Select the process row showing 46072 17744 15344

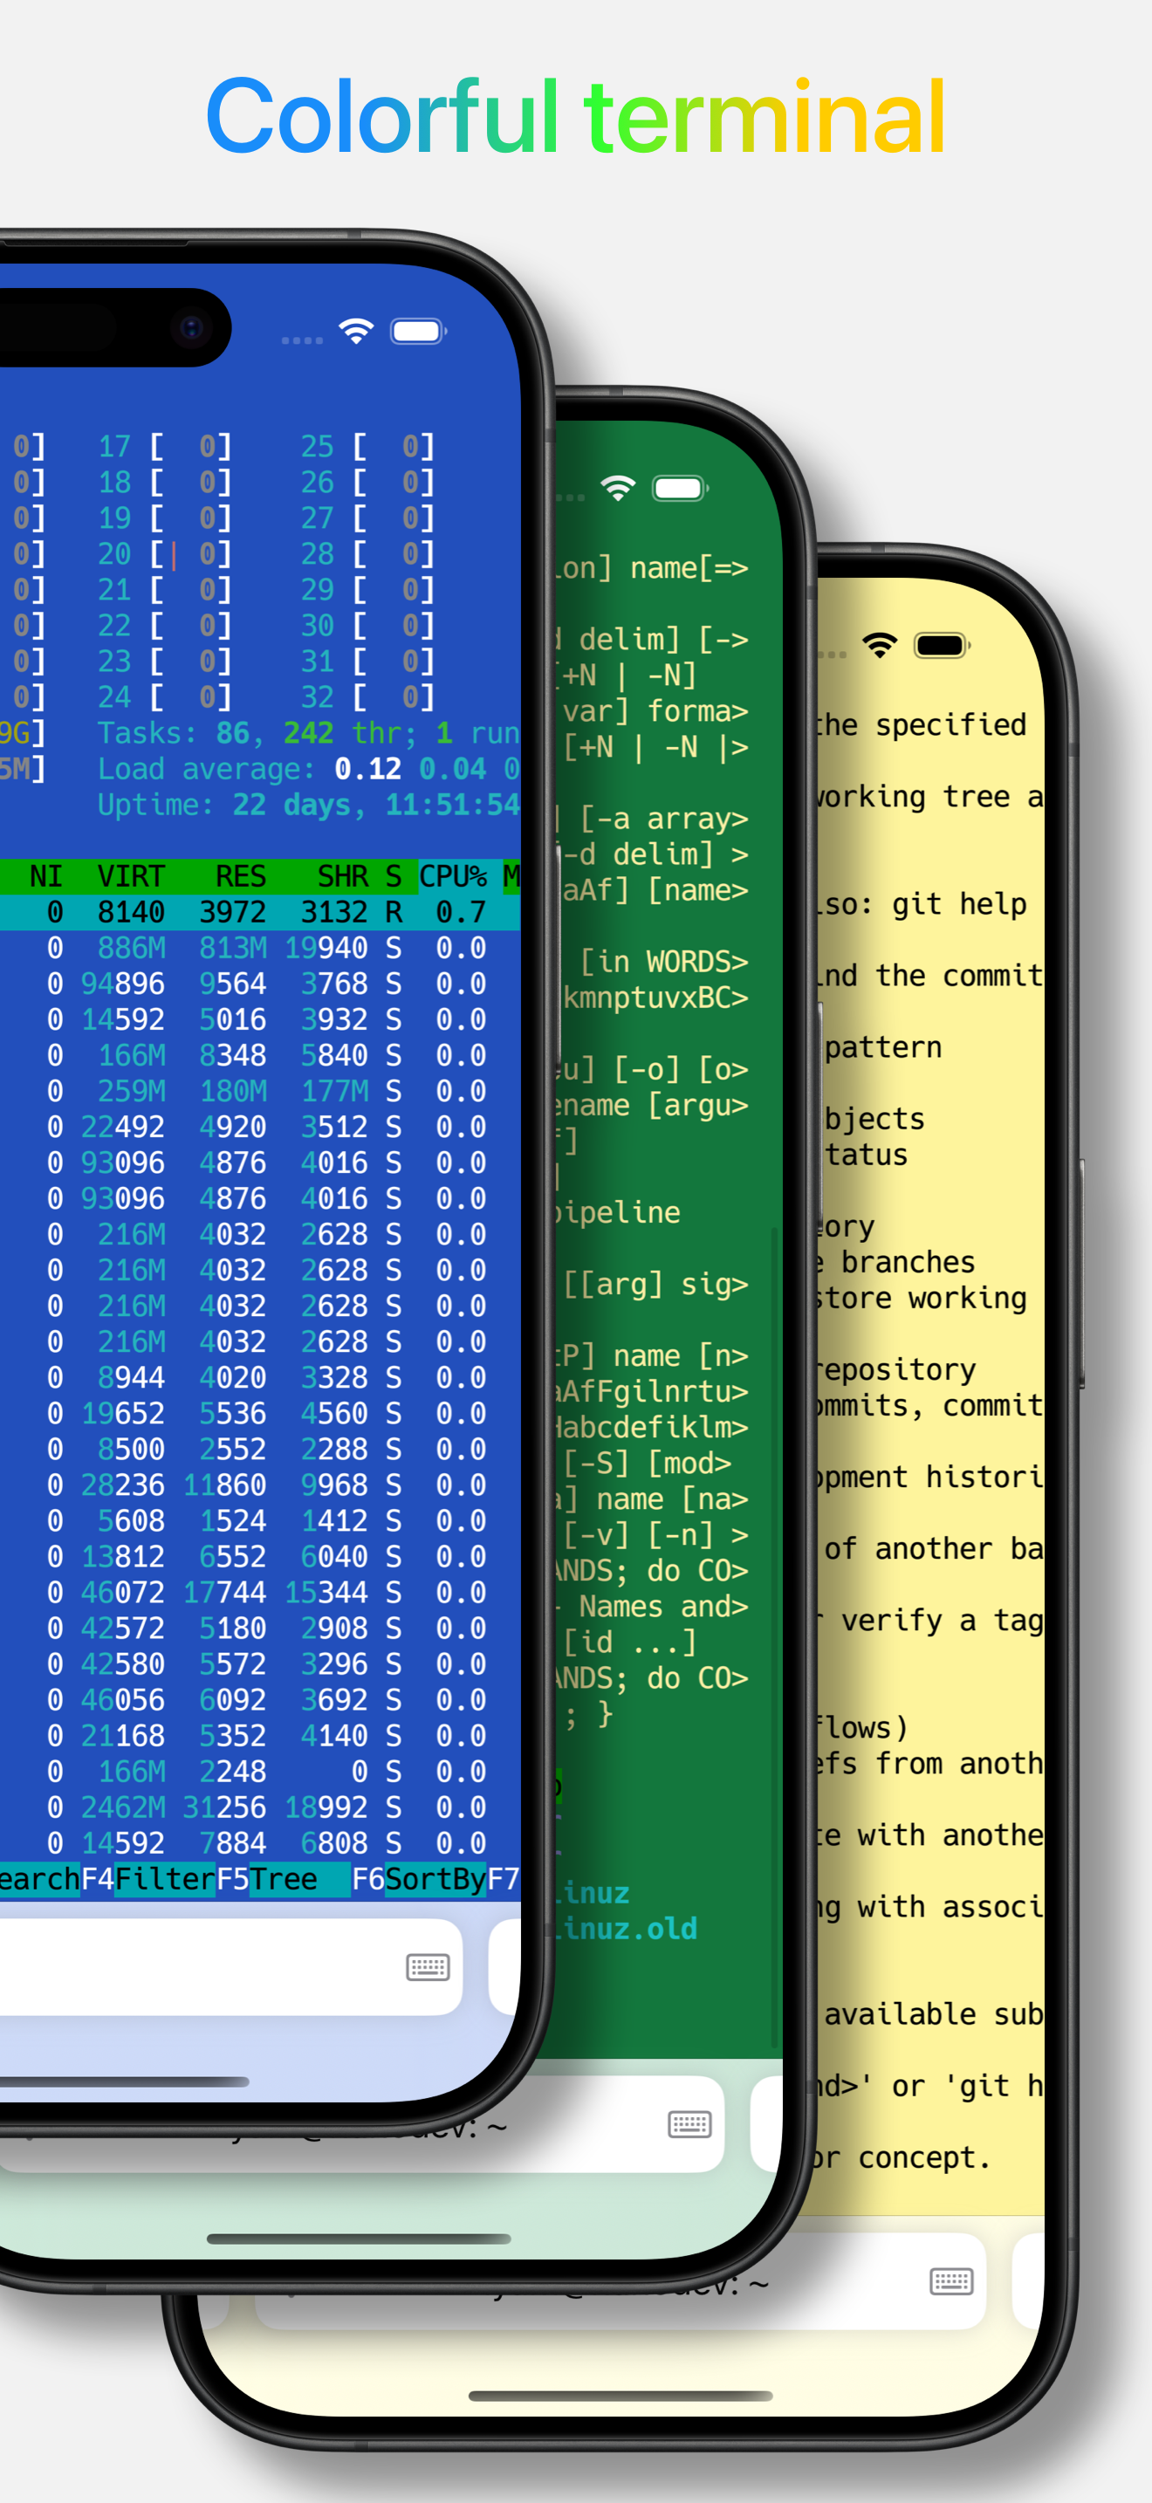(x=260, y=1593)
